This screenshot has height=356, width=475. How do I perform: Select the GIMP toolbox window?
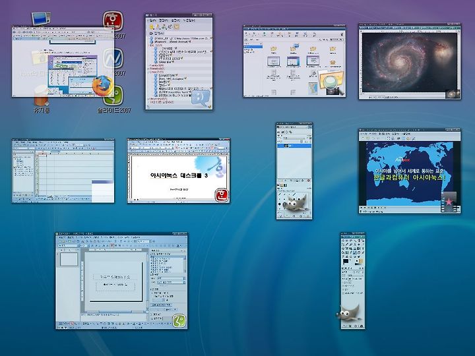352,281
